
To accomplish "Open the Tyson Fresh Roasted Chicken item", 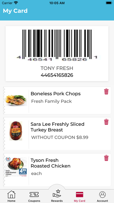I will tap(51, 163).
